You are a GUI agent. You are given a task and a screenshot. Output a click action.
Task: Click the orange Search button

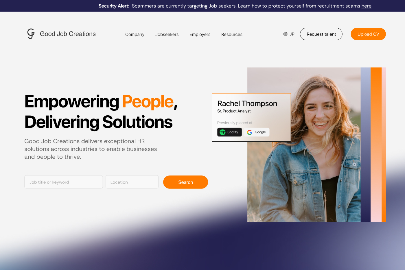(186, 182)
